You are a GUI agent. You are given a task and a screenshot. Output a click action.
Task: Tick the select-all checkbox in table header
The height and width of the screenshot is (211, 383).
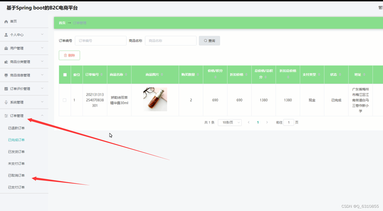pyautogui.click(x=65, y=75)
